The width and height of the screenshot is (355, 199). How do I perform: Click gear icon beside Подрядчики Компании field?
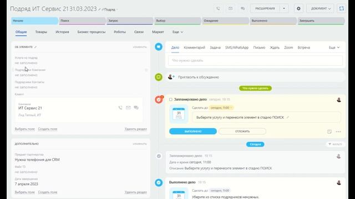tap(146, 70)
